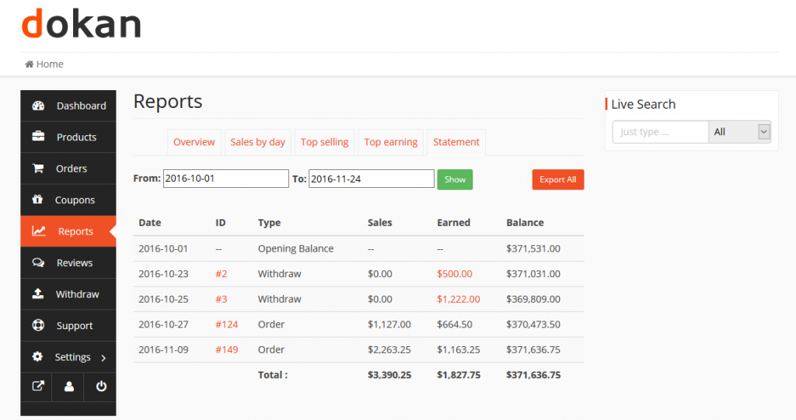Click the Reports chart icon
This screenshot has height=420, width=796.
39,231
